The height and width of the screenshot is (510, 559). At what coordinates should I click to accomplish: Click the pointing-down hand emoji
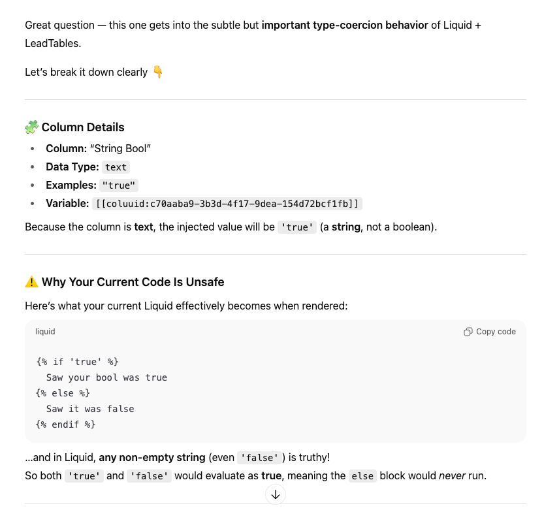pos(157,72)
